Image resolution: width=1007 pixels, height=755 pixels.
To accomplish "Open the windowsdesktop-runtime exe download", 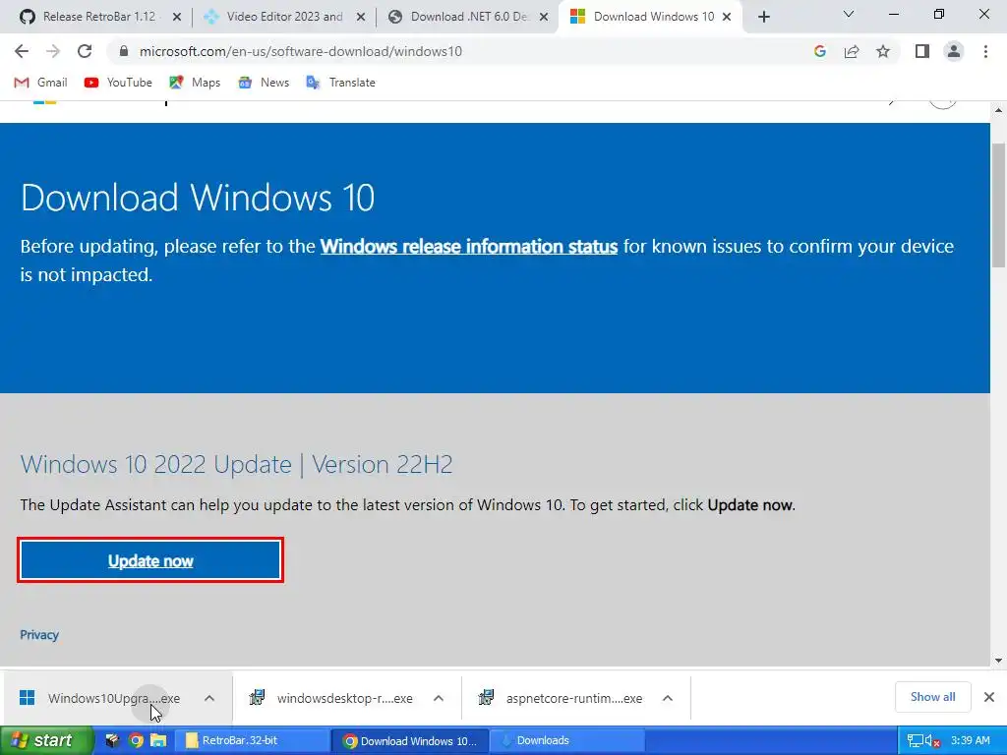I will tap(330, 698).
